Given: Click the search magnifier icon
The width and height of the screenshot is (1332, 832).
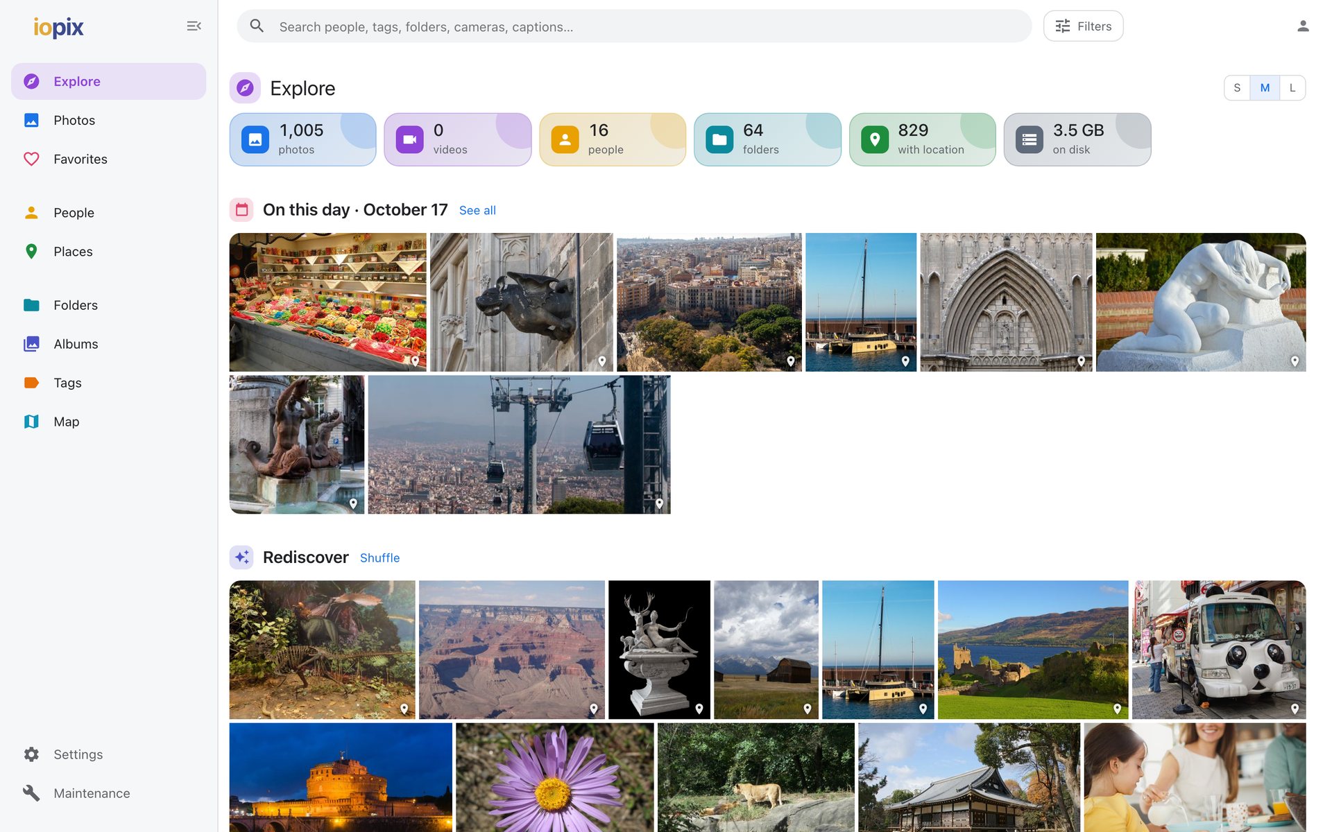Looking at the screenshot, I should 257,26.
